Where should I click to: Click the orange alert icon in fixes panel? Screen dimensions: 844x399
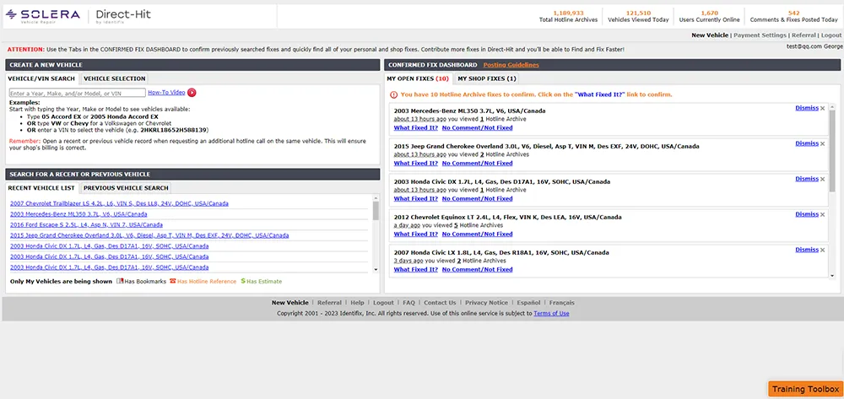(393, 94)
